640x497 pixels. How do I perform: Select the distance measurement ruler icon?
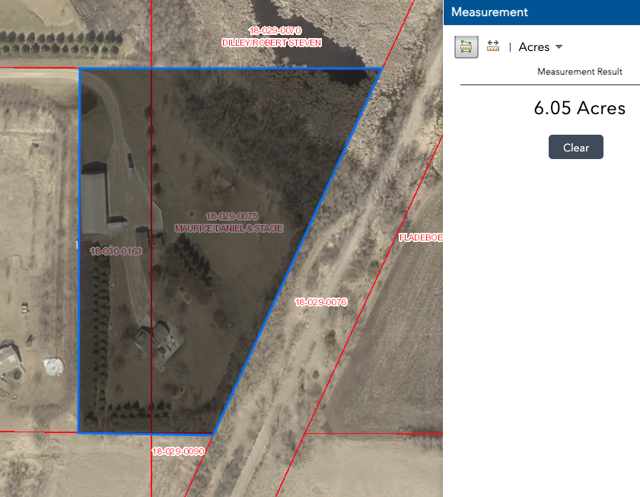click(493, 46)
